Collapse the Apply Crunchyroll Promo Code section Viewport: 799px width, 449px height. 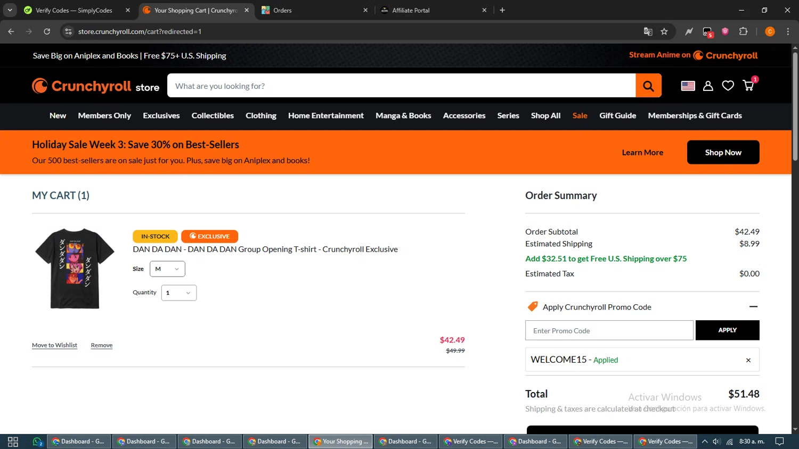[x=753, y=306]
